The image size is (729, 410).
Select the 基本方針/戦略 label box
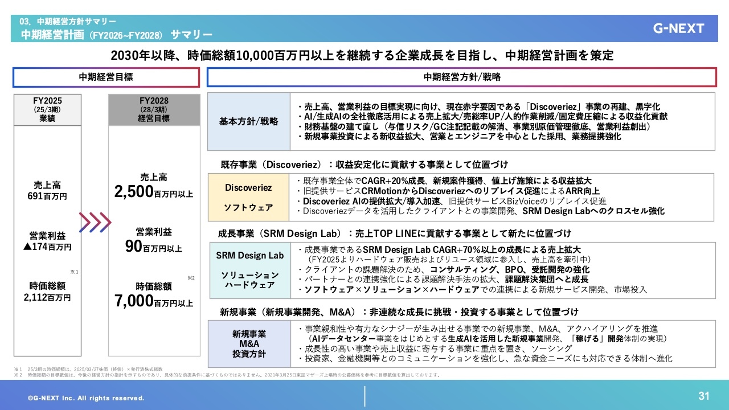[x=249, y=121]
